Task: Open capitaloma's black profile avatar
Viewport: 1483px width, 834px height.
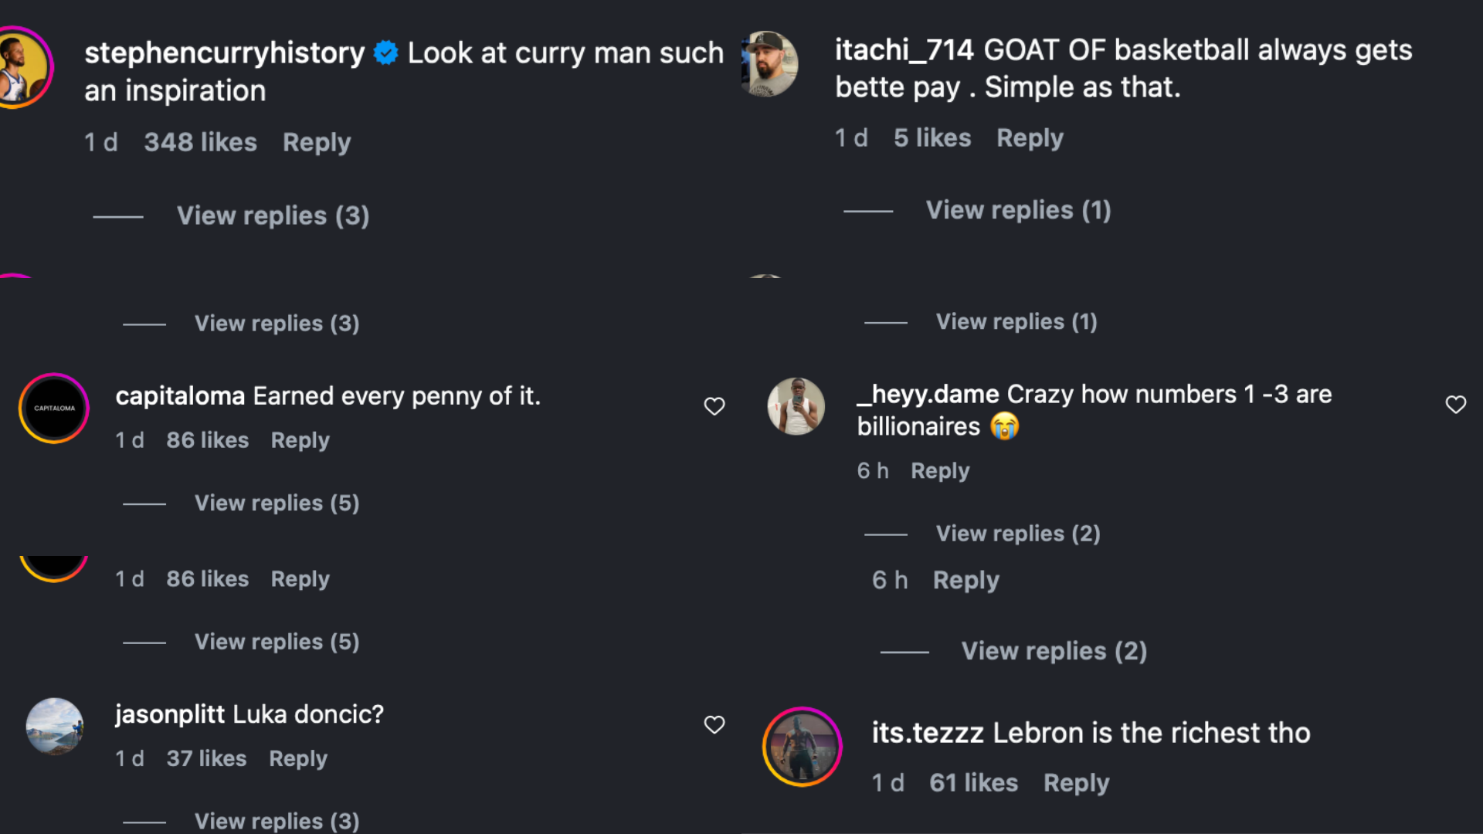Action: (54, 409)
